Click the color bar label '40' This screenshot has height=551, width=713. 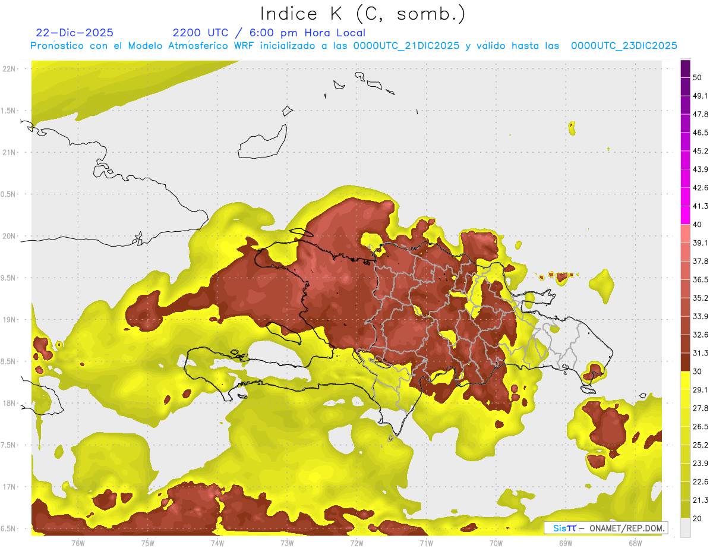(698, 225)
